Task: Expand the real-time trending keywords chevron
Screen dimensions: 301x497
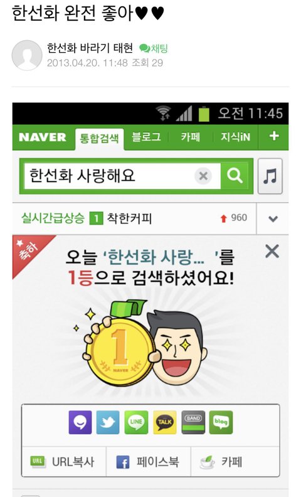Action: click(x=273, y=218)
